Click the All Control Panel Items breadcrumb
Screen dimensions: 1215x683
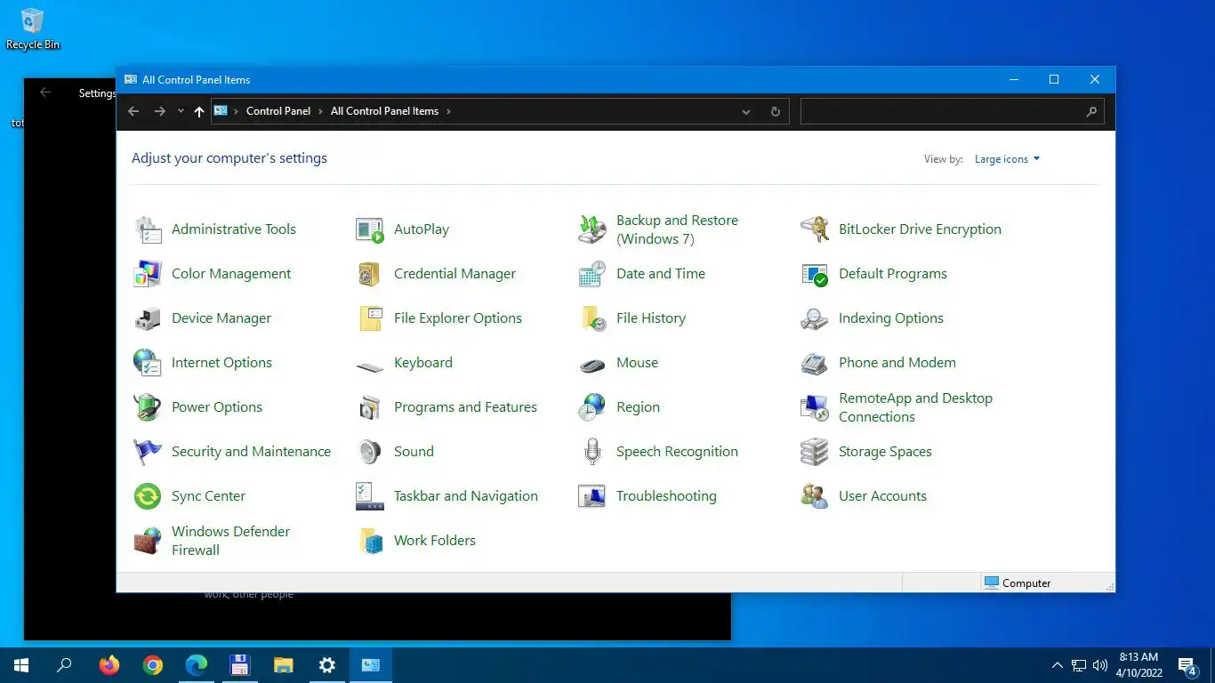coord(384,111)
